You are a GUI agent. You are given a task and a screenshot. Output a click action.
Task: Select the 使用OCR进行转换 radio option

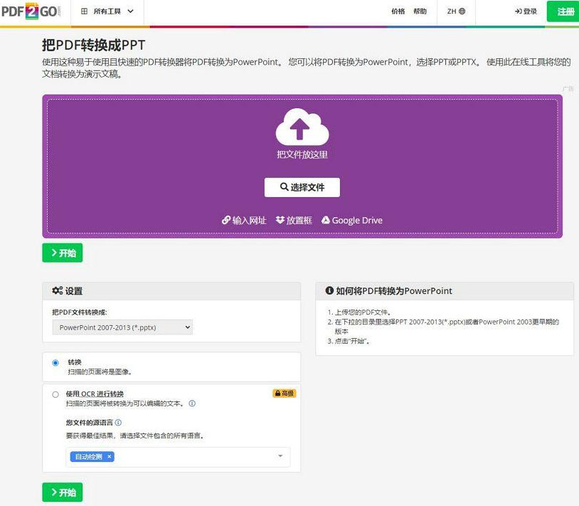tap(55, 394)
